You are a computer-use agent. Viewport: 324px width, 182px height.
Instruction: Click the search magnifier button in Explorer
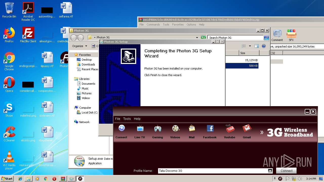click(x=266, y=38)
